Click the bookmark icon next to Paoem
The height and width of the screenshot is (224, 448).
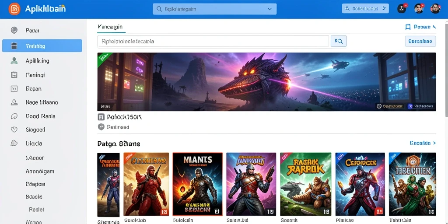pos(408,27)
